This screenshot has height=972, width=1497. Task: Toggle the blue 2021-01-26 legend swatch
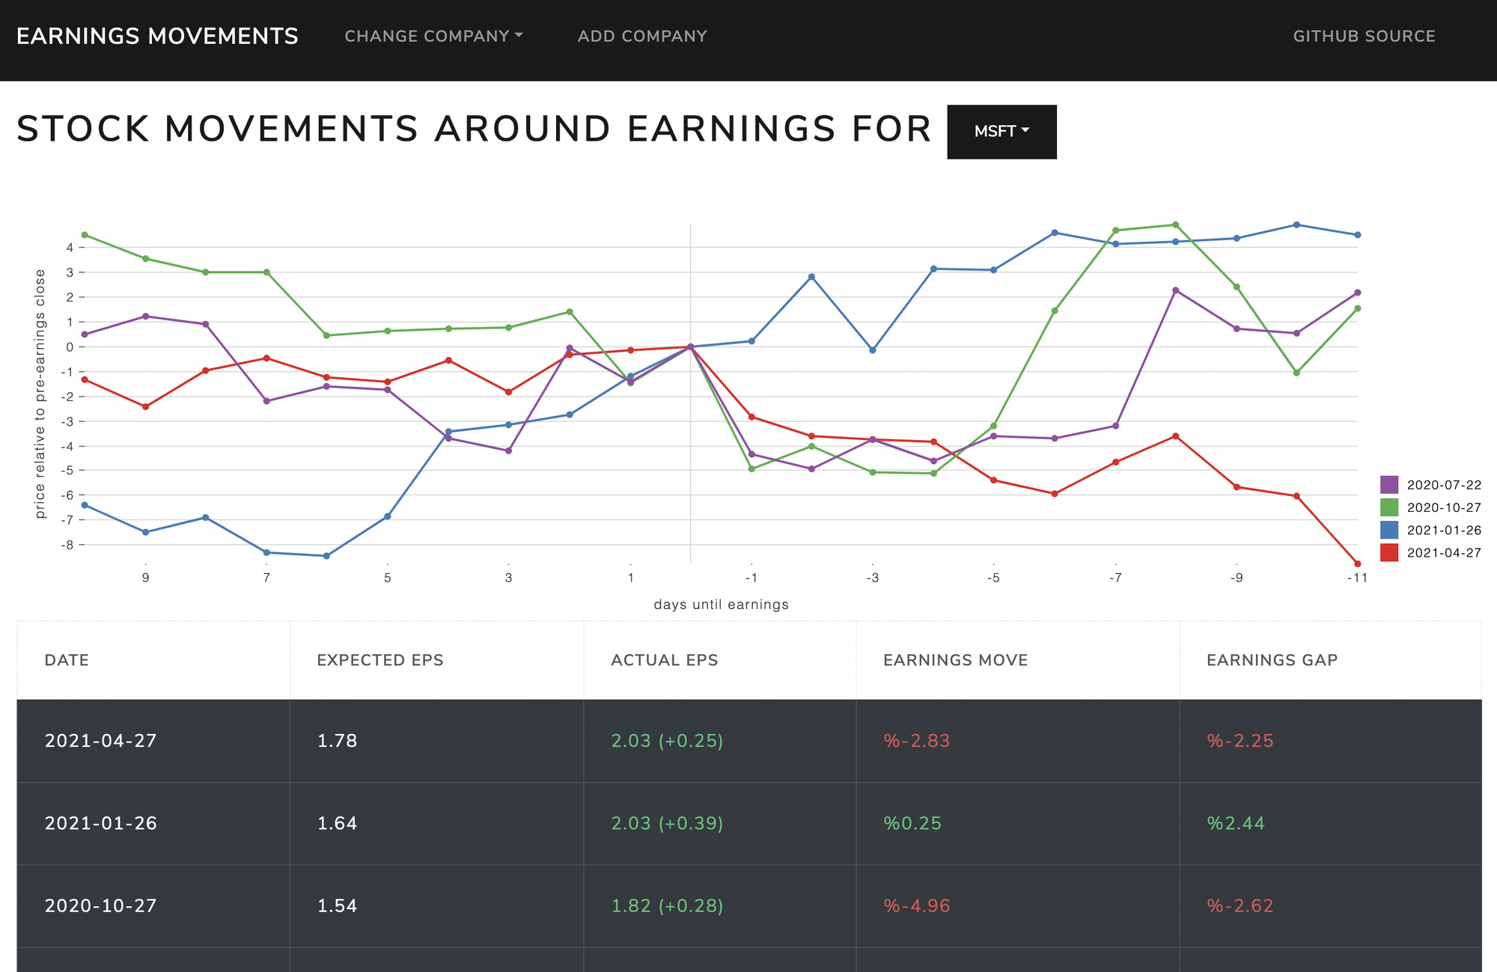(1388, 530)
